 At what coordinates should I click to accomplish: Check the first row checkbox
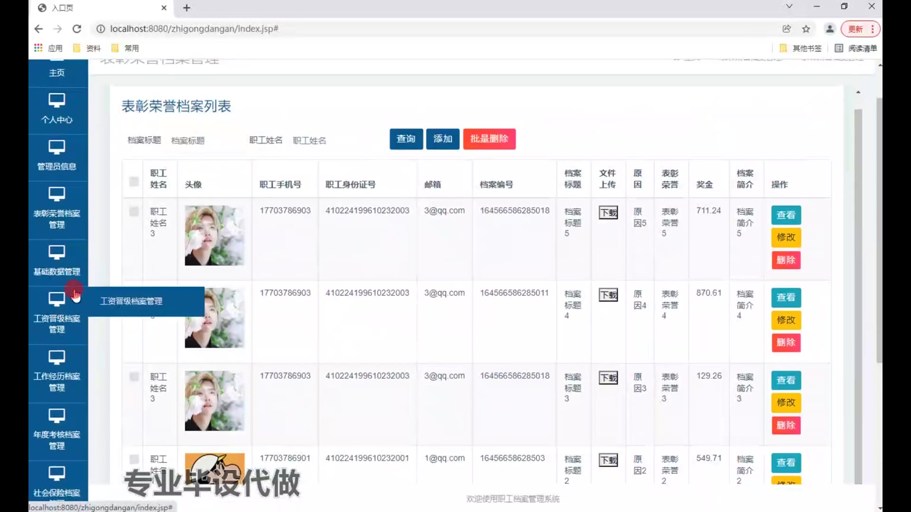[x=134, y=211]
